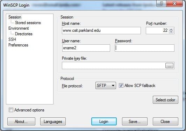
Task: Browse for private key file with ellipsis button
Action: click(169, 66)
